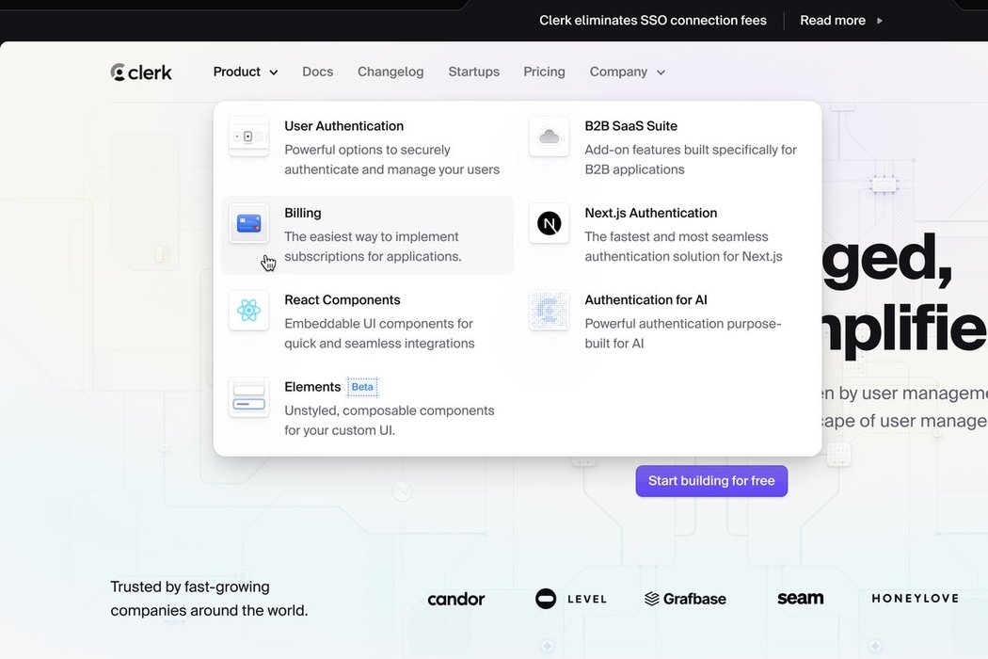
Task: Click Read more in the announcement bar
Action: (833, 21)
